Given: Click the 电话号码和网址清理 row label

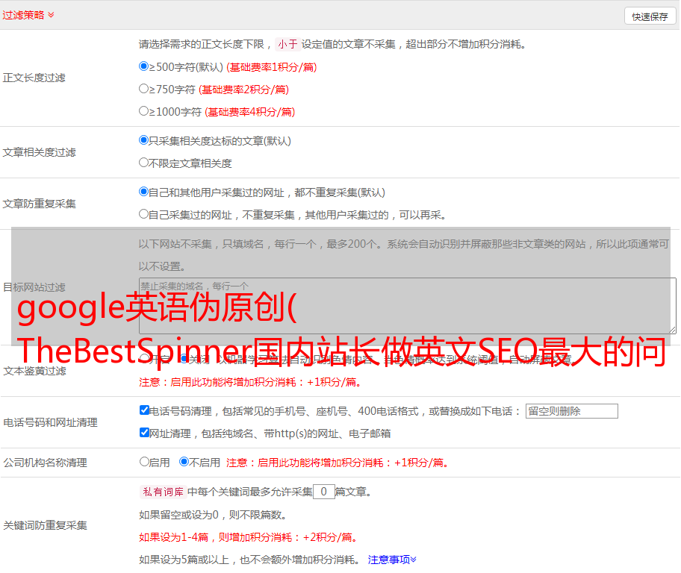Looking at the screenshot, I should pos(50,422).
